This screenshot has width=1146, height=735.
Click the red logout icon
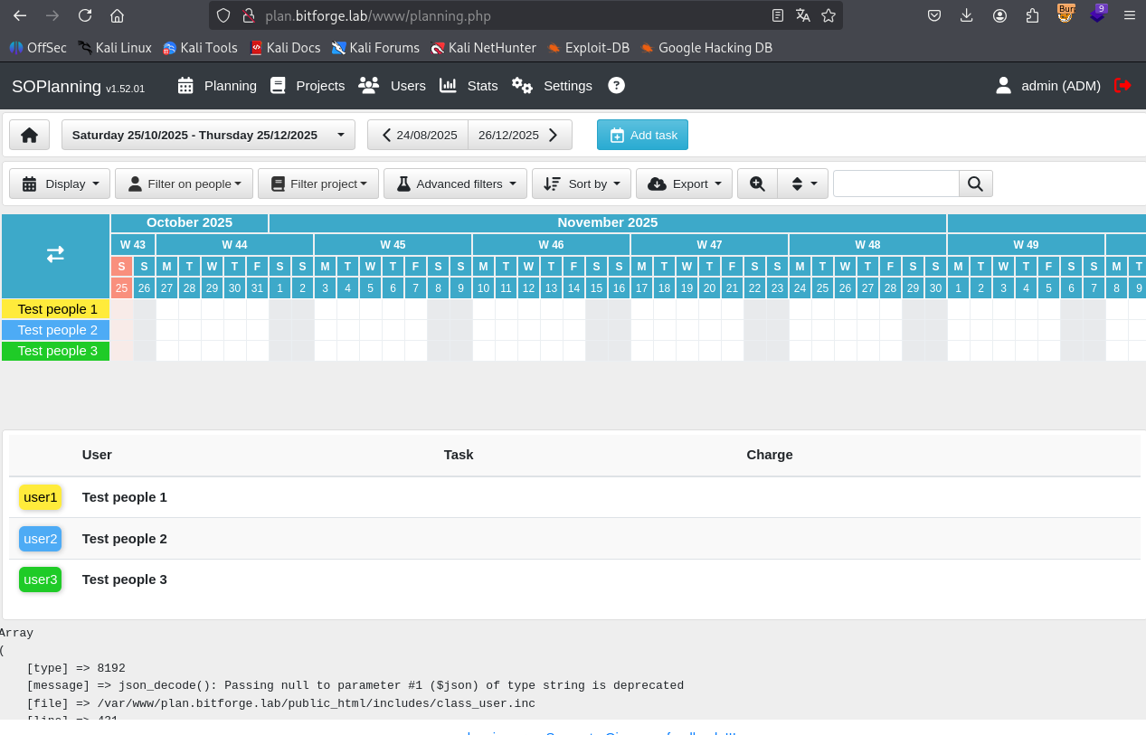click(1122, 85)
